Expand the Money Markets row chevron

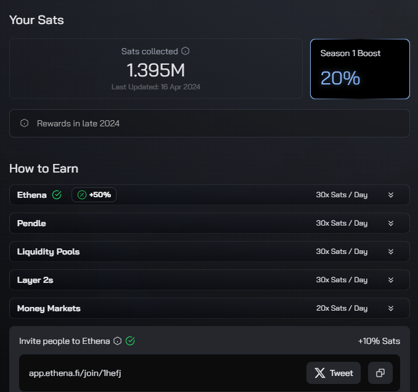click(391, 308)
